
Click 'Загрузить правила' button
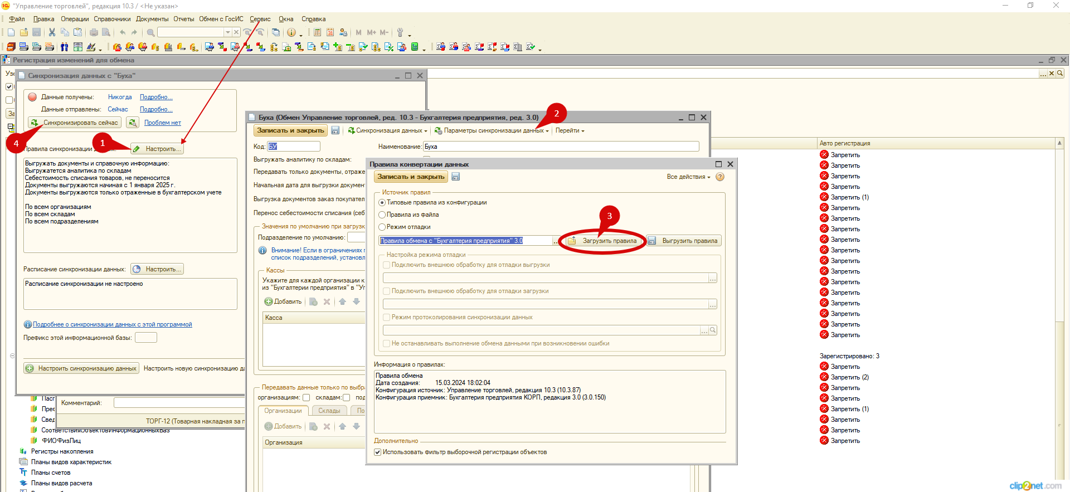point(604,241)
